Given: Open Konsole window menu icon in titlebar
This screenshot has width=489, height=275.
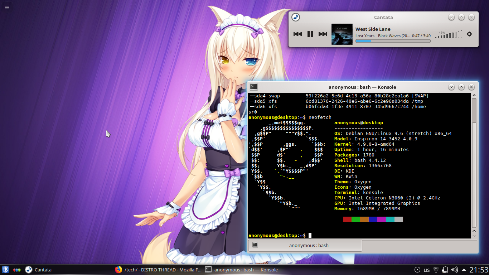Looking at the screenshot, I should 254,87.
